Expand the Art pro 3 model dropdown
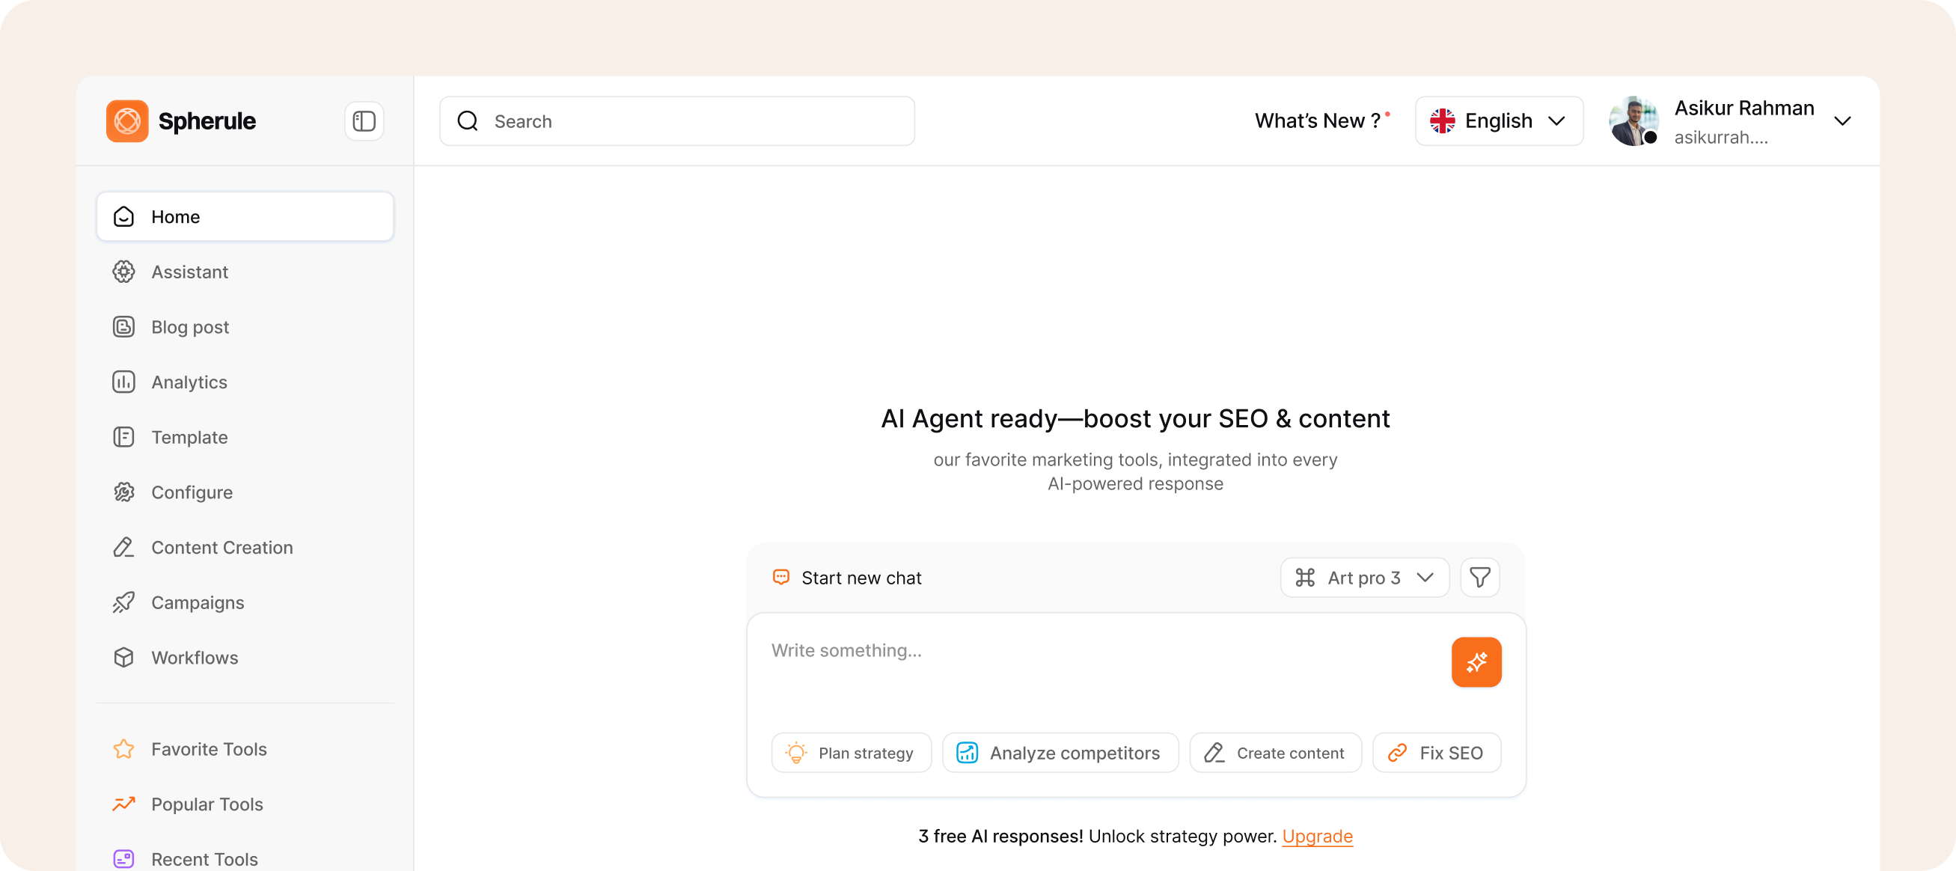Viewport: 1956px width, 871px height. tap(1363, 577)
